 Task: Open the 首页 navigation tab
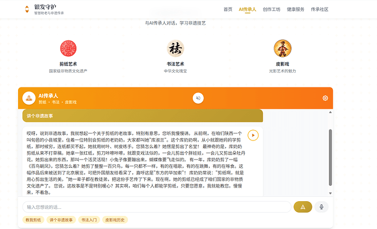(x=228, y=9)
